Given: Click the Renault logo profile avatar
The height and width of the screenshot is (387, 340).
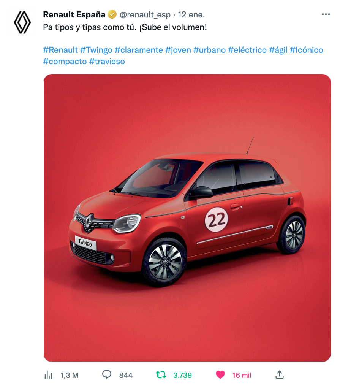Looking at the screenshot, I should (x=22, y=22).
